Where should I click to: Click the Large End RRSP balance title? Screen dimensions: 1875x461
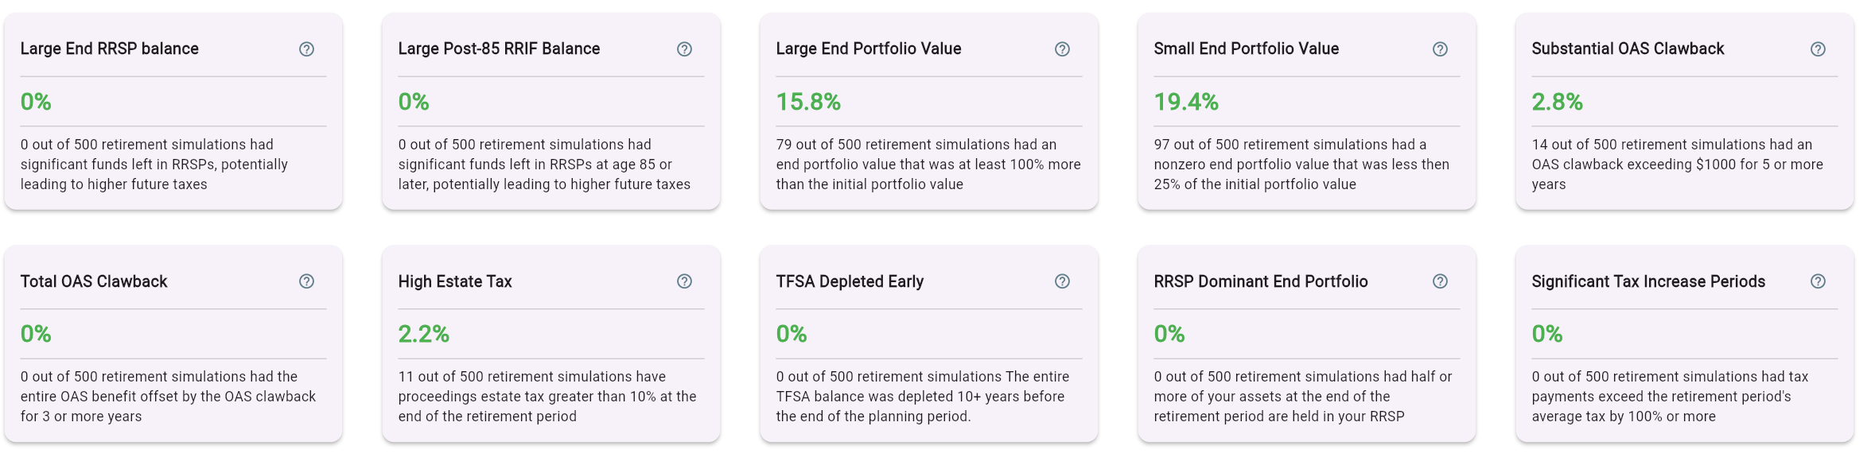point(110,48)
